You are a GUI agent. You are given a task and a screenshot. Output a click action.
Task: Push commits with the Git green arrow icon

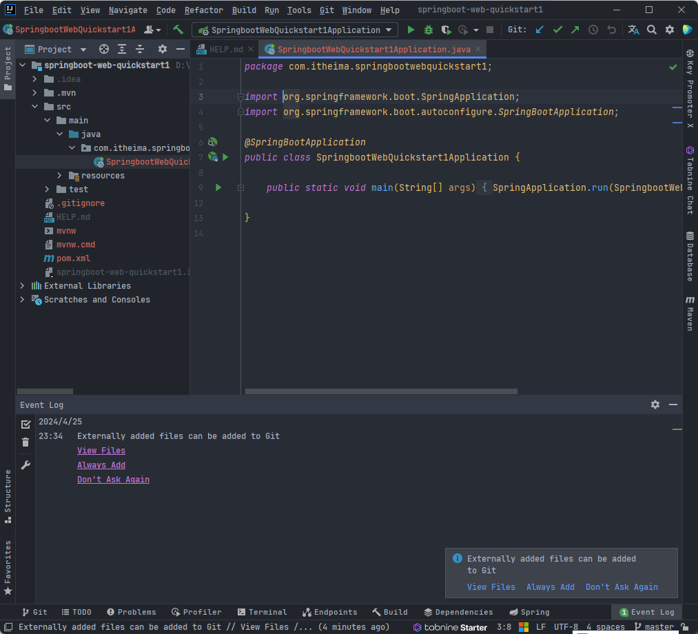[x=575, y=30]
